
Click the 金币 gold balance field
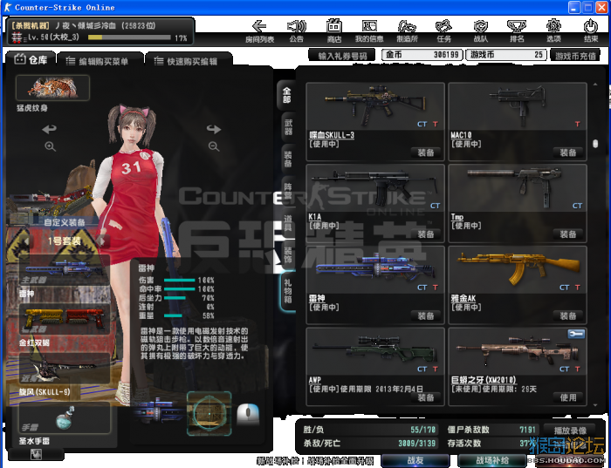422,55
